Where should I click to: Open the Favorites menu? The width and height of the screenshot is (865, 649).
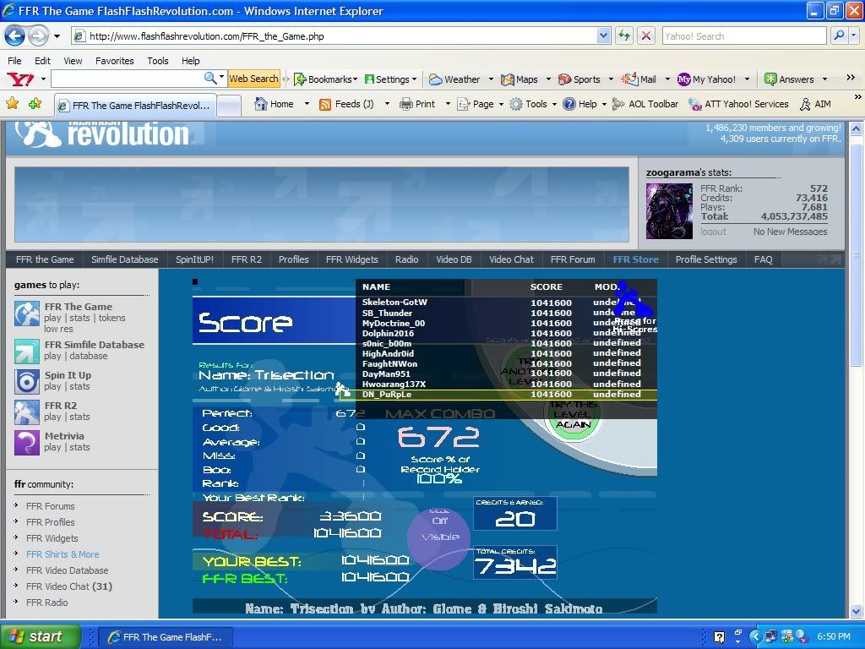[114, 61]
